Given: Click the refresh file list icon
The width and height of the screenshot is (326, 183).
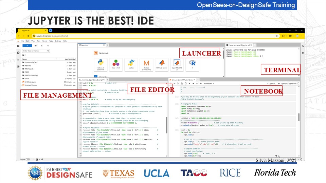Looking at the screenshot, I should click(x=48, y=45).
